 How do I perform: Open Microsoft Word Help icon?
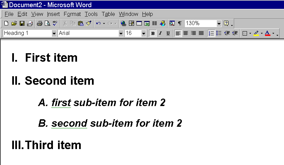pos(226,23)
